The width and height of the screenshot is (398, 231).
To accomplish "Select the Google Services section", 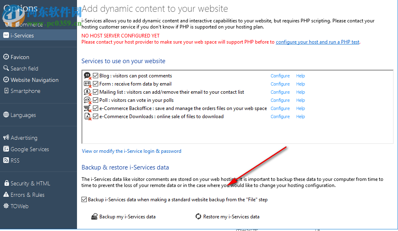I will pos(29,149).
